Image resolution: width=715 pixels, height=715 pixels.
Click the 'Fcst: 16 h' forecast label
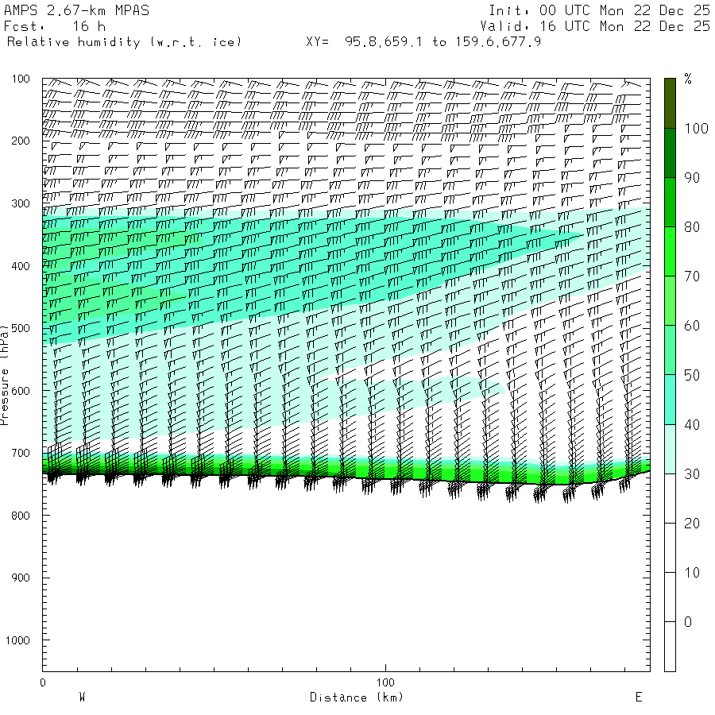pos(55,26)
